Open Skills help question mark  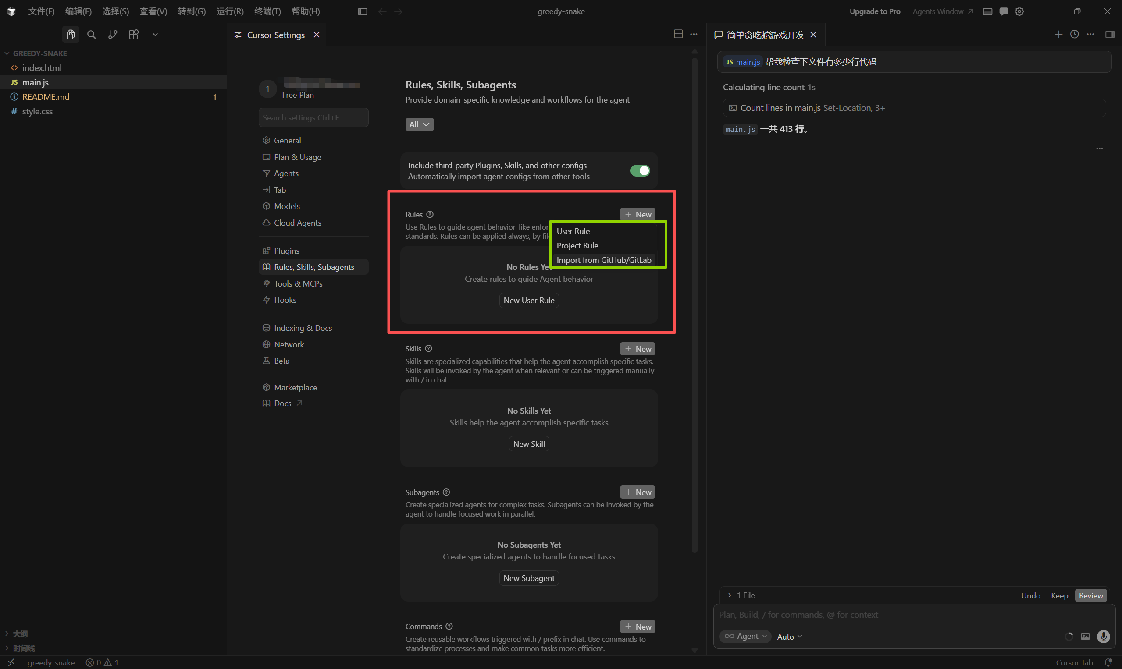click(x=429, y=348)
